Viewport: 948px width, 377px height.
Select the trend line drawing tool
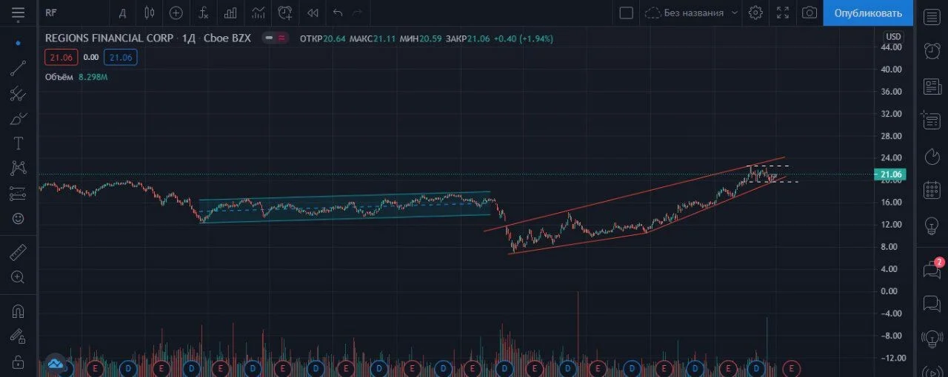[18, 69]
